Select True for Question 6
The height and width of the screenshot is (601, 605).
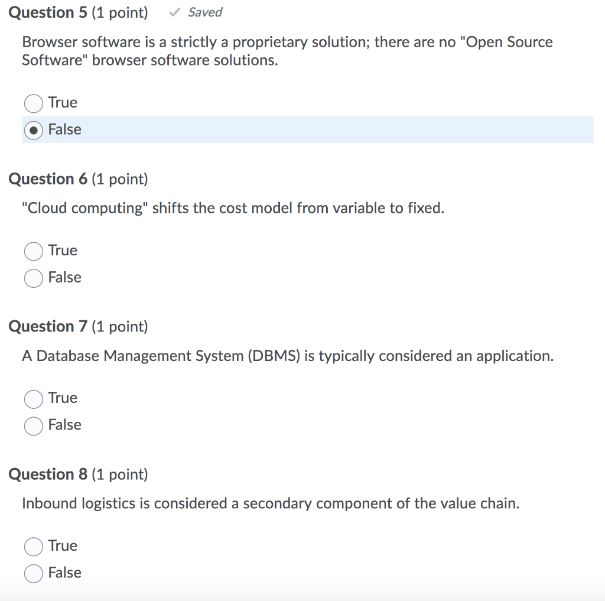pyautogui.click(x=34, y=251)
